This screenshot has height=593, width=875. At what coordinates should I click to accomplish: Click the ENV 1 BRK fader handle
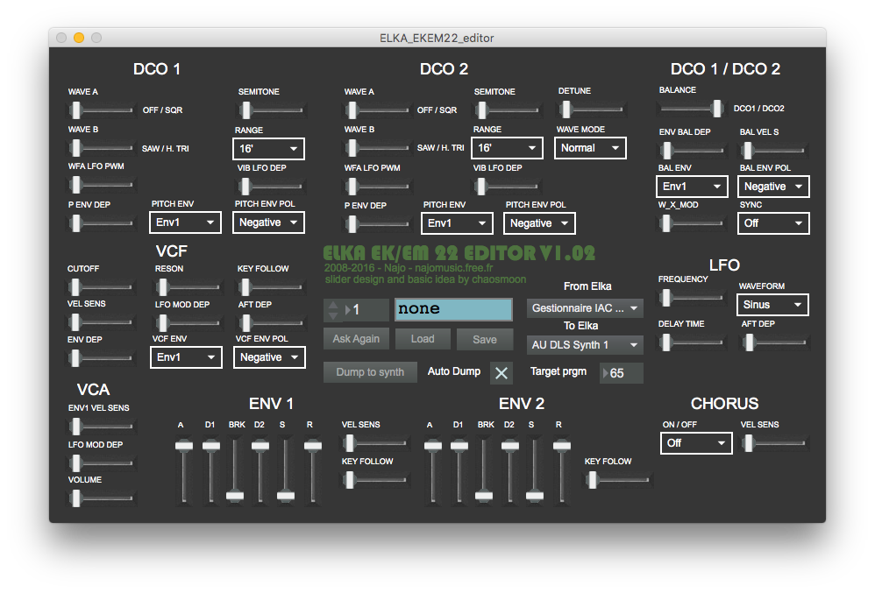pyautogui.click(x=235, y=496)
